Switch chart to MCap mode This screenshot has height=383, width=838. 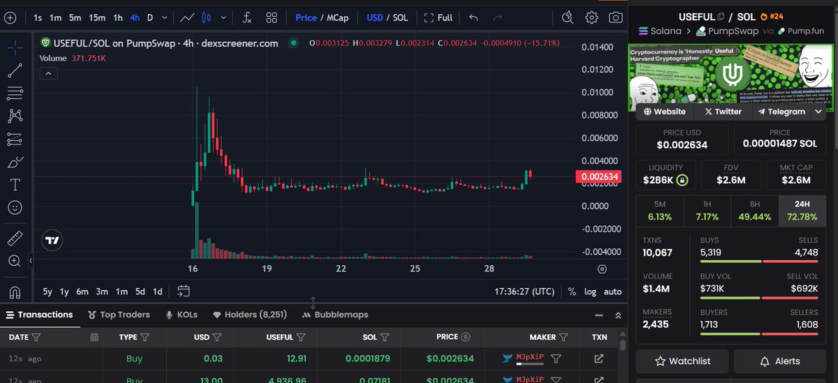pos(337,17)
